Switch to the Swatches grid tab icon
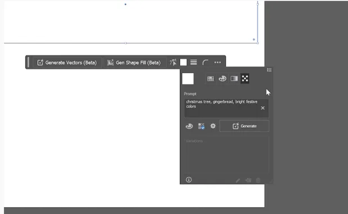348x214 pixels. 210,78
